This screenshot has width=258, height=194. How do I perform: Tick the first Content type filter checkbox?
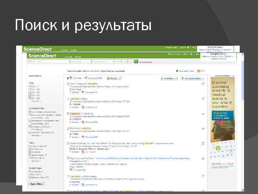click(x=30, y=171)
